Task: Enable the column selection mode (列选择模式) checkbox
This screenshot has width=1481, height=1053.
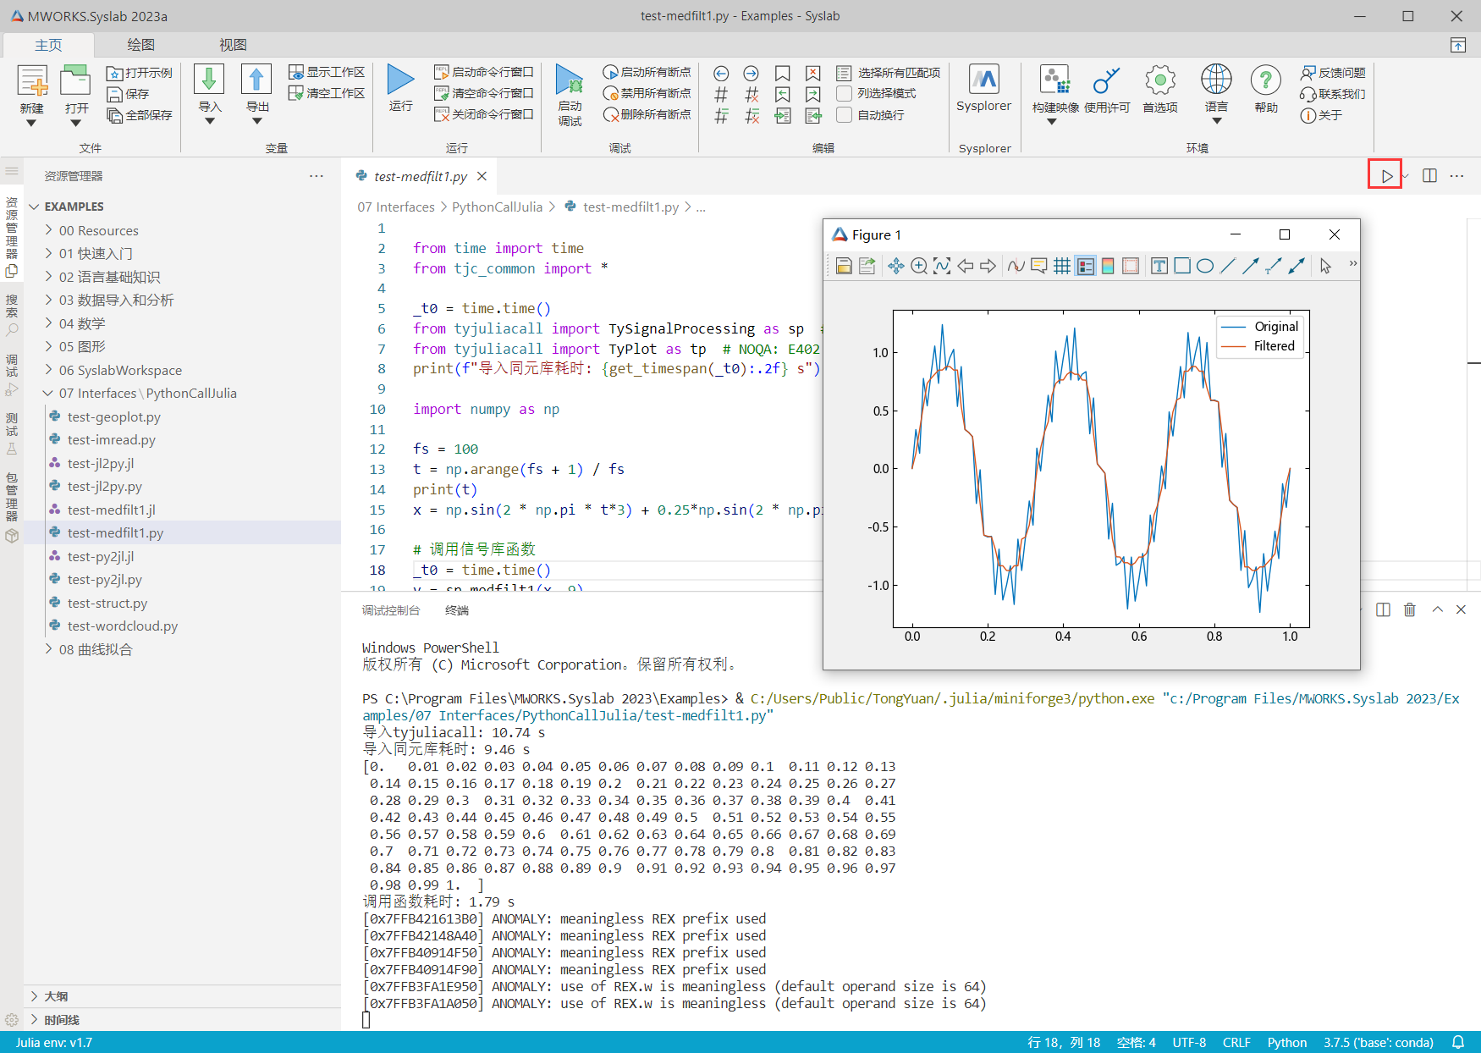Action: (844, 93)
